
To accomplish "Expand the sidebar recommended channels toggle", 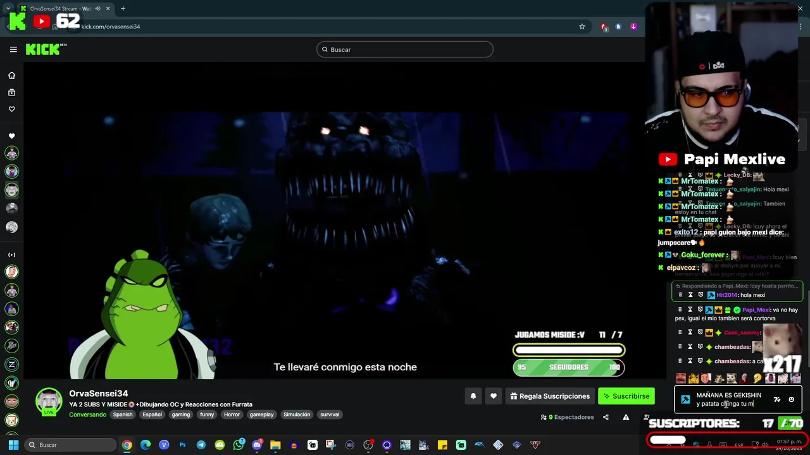I will [11, 255].
